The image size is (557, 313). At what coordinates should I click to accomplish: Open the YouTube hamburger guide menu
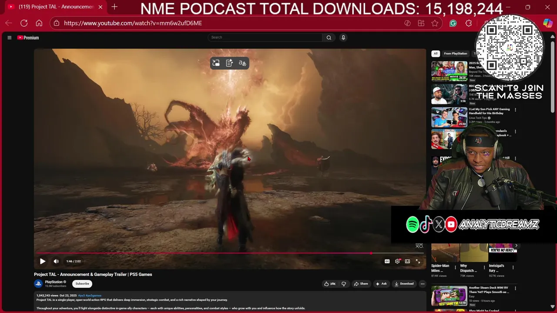(x=9, y=38)
